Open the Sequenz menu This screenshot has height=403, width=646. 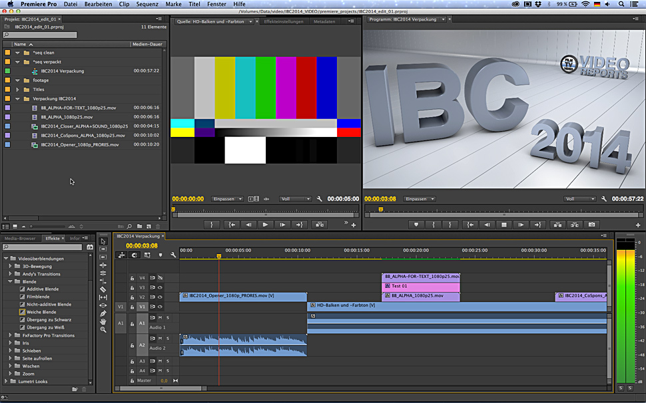coord(147,4)
